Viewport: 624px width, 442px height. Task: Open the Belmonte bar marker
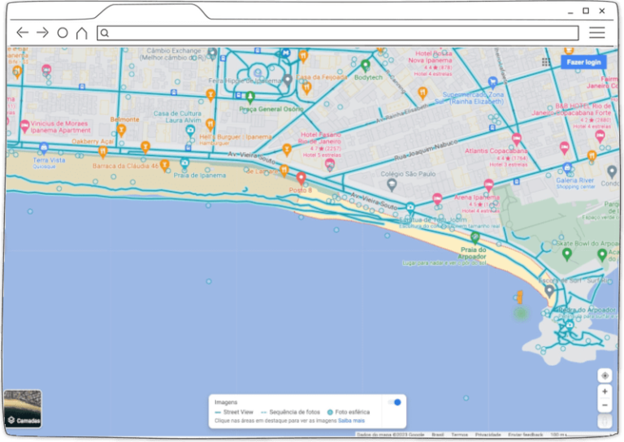click(x=121, y=129)
